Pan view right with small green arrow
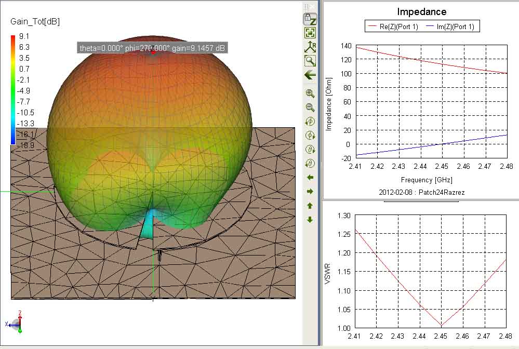Viewport: 519px width, 349px height. coord(310,192)
